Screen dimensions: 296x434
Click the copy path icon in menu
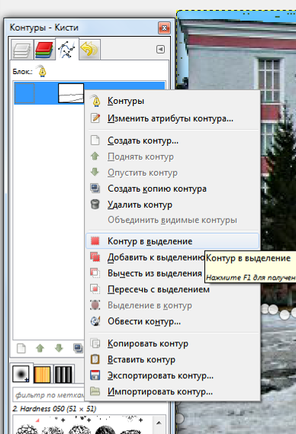pyautogui.click(x=95, y=343)
